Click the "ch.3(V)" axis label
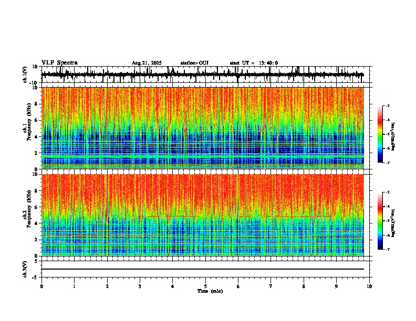Viewport: 416px width, 321px height. [x=25, y=269]
